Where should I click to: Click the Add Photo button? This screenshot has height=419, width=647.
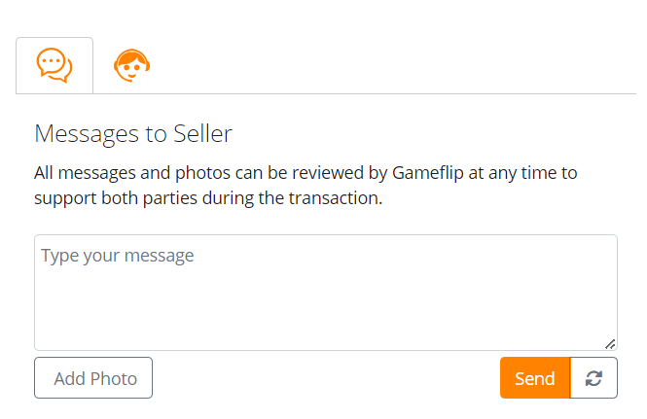[x=93, y=378]
